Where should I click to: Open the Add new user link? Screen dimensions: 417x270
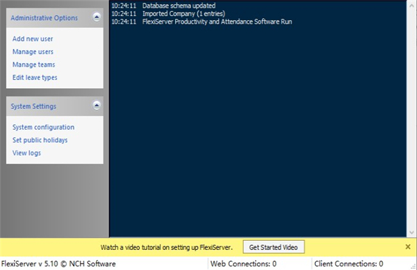(x=33, y=39)
